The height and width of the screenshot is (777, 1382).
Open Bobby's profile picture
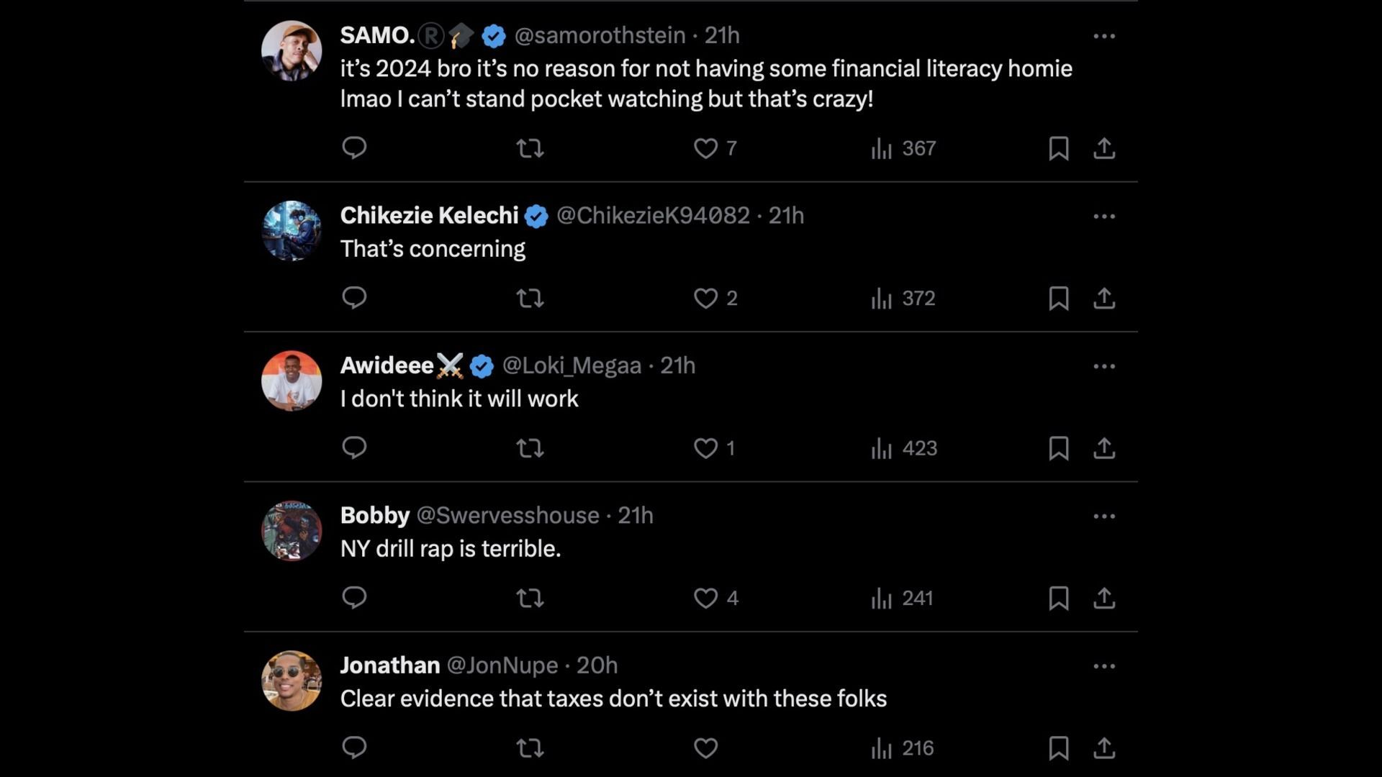click(292, 532)
